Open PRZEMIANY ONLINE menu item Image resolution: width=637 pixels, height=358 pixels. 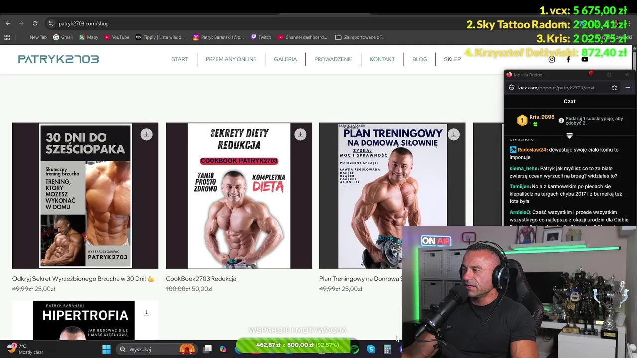pos(231,59)
